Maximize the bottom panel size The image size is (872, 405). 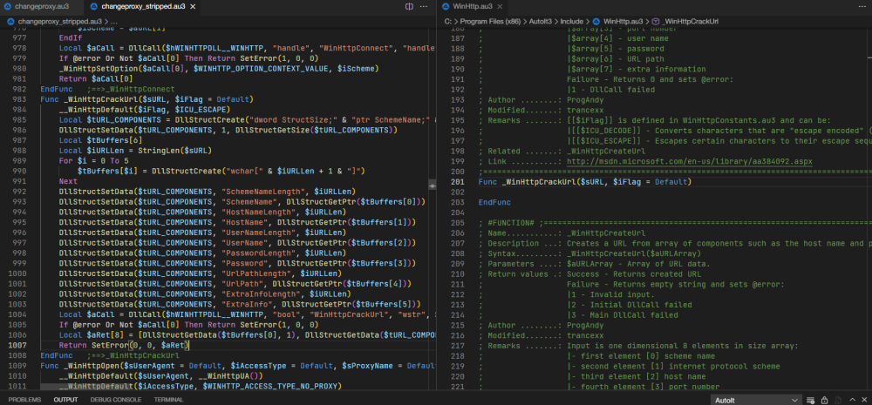851,400
